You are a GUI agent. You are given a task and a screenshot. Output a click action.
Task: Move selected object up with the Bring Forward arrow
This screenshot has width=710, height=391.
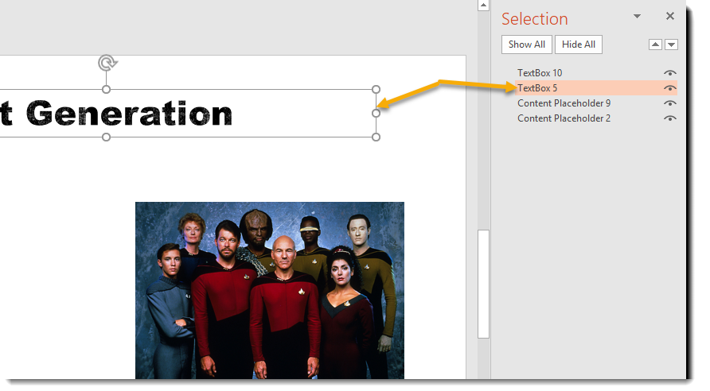click(655, 45)
